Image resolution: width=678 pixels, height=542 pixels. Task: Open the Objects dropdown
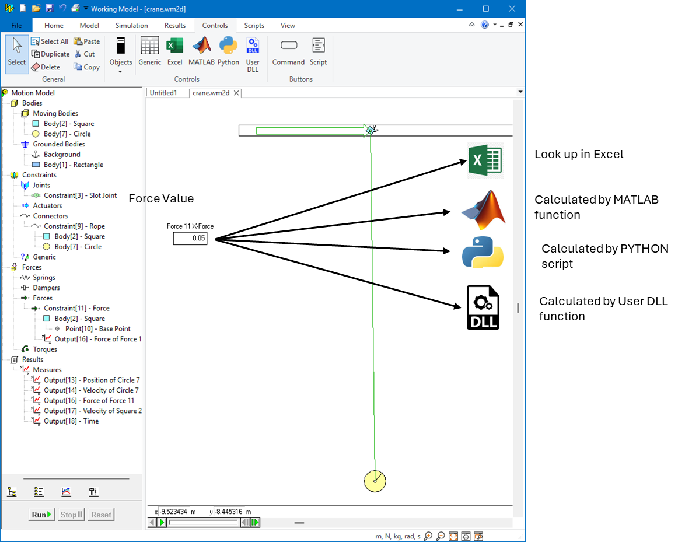pyautogui.click(x=121, y=54)
